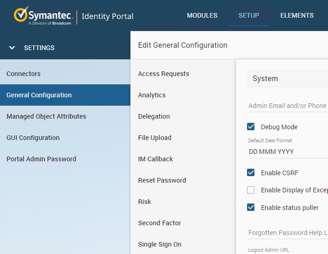Open Portal Admin Password page

click(41, 159)
